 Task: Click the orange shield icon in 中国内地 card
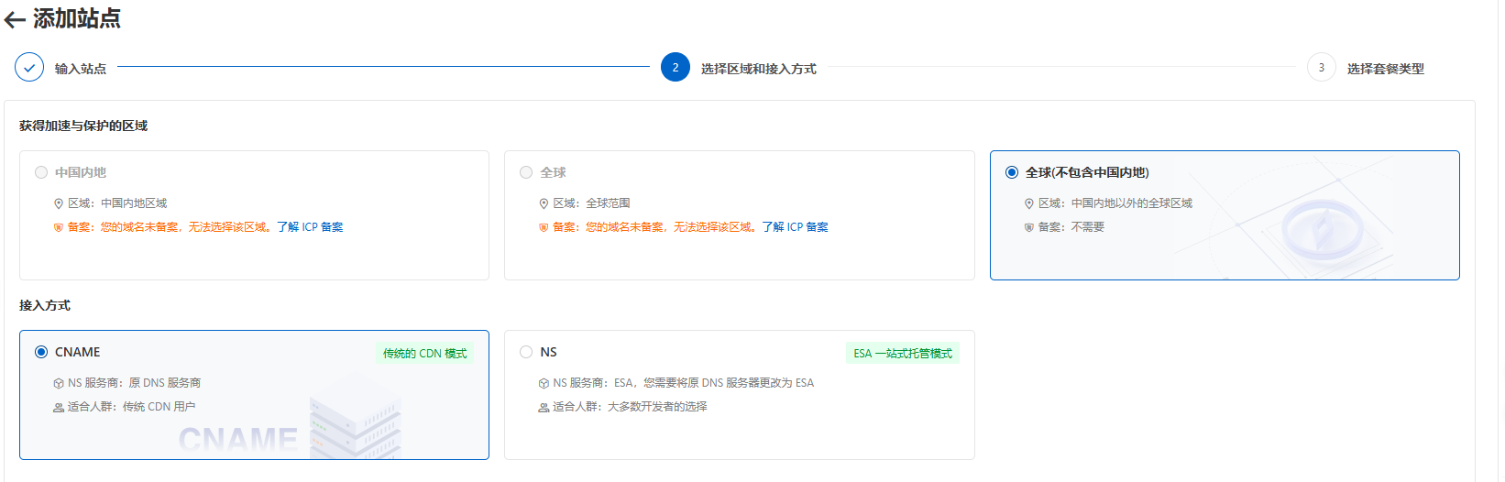tap(59, 228)
